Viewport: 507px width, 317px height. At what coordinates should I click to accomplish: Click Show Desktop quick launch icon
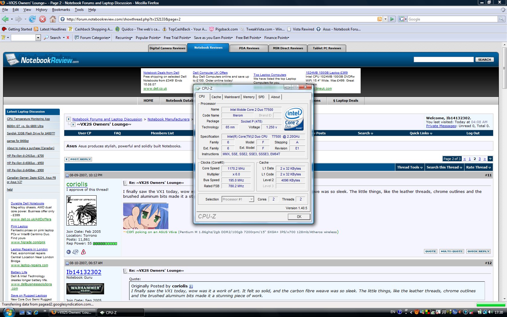click(22, 312)
